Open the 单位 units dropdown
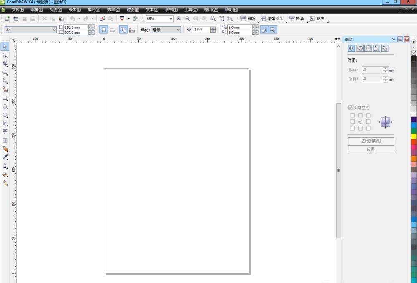 pos(178,30)
